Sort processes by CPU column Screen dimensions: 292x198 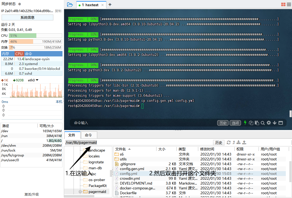coord(19,54)
